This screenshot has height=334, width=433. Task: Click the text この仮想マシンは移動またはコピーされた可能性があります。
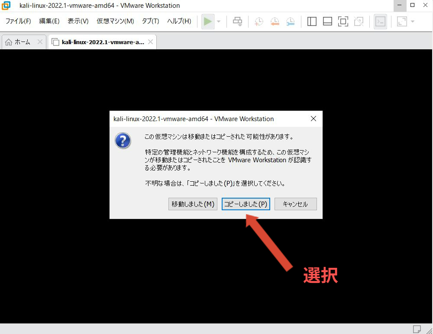tap(220, 137)
